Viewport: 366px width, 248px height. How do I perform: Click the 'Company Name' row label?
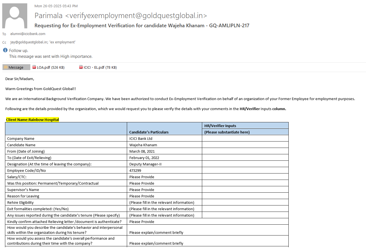pyautogui.click(x=21, y=138)
